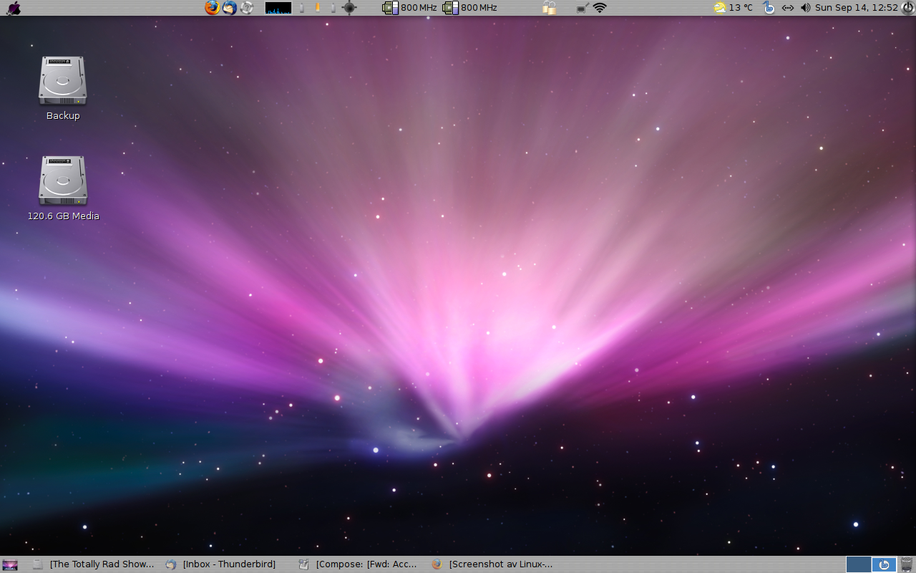Click the first CPU frequency 800 MHz monitor
916x573 pixels.
[x=409, y=8]
